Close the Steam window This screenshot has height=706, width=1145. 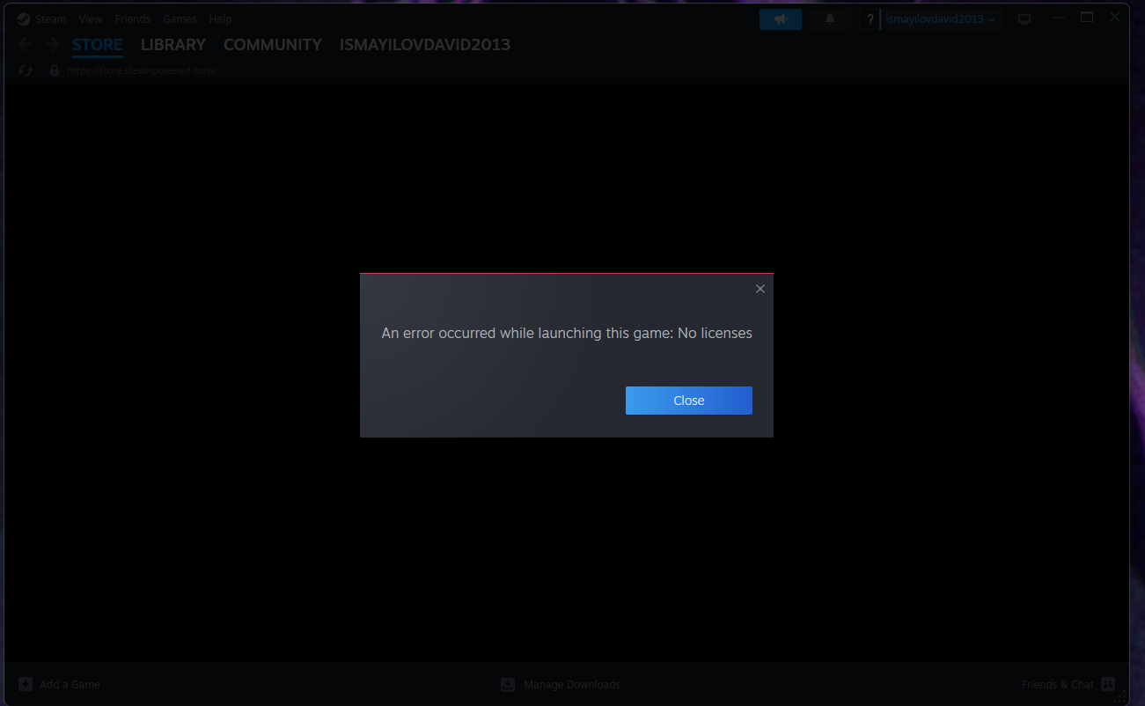(1116, 18)
